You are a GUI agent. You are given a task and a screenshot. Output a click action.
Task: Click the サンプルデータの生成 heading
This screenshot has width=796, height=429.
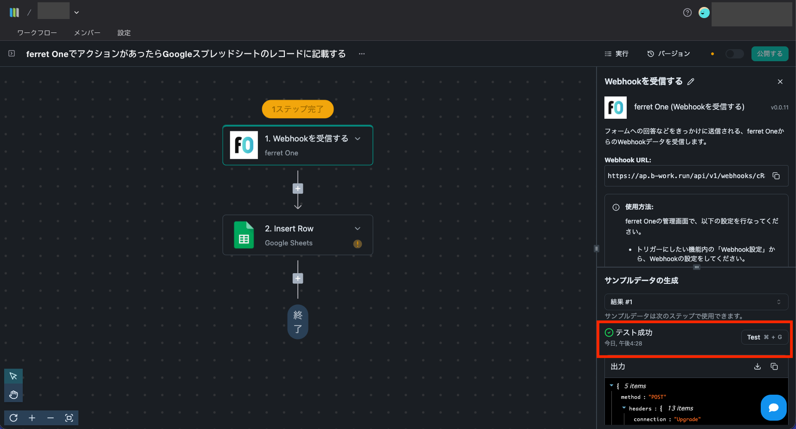pos(642,281)
